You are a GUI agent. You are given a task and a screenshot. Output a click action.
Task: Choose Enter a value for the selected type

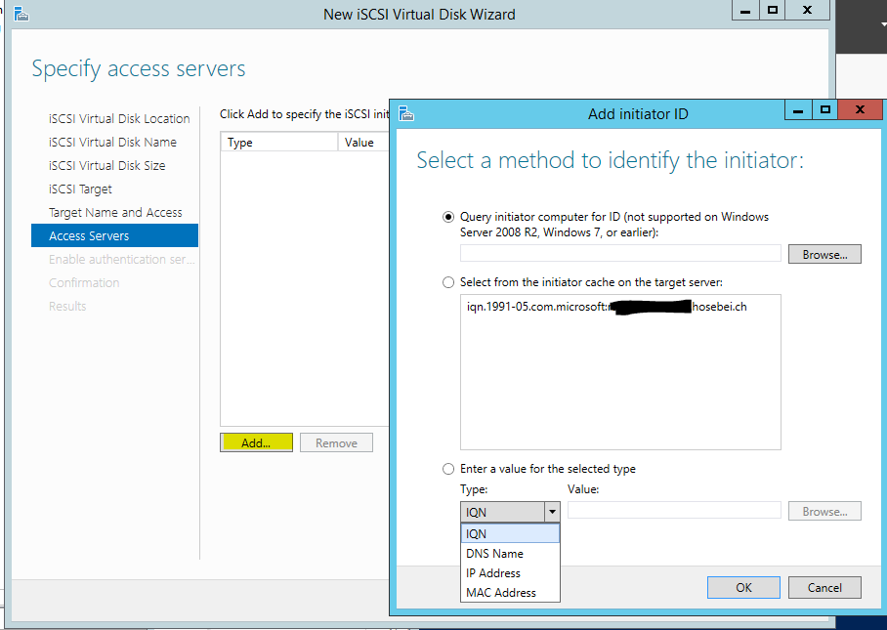[x=448, y=469]
